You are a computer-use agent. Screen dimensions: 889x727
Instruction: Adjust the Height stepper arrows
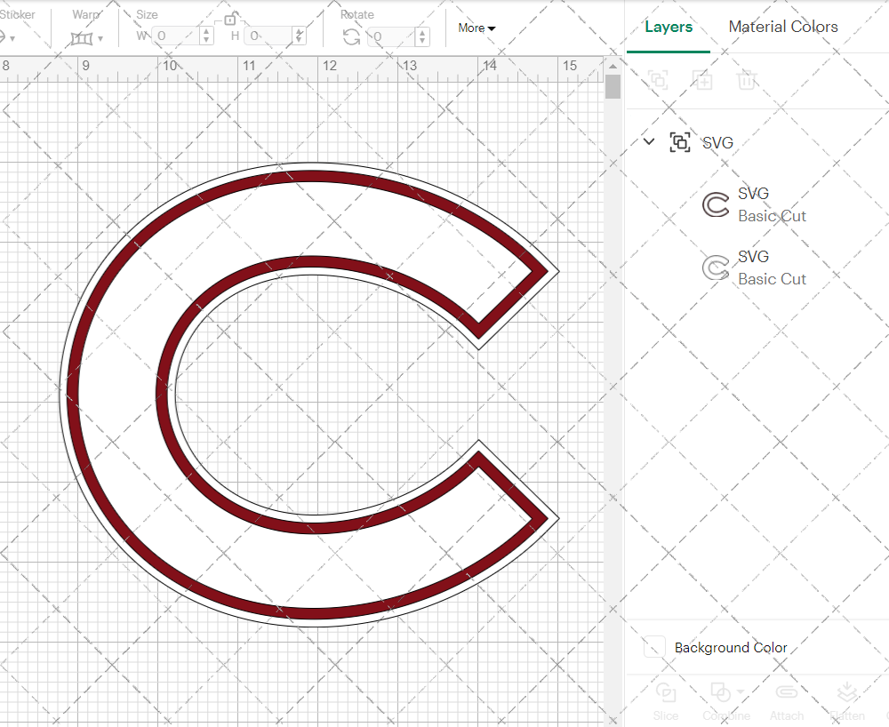point(300,36)
